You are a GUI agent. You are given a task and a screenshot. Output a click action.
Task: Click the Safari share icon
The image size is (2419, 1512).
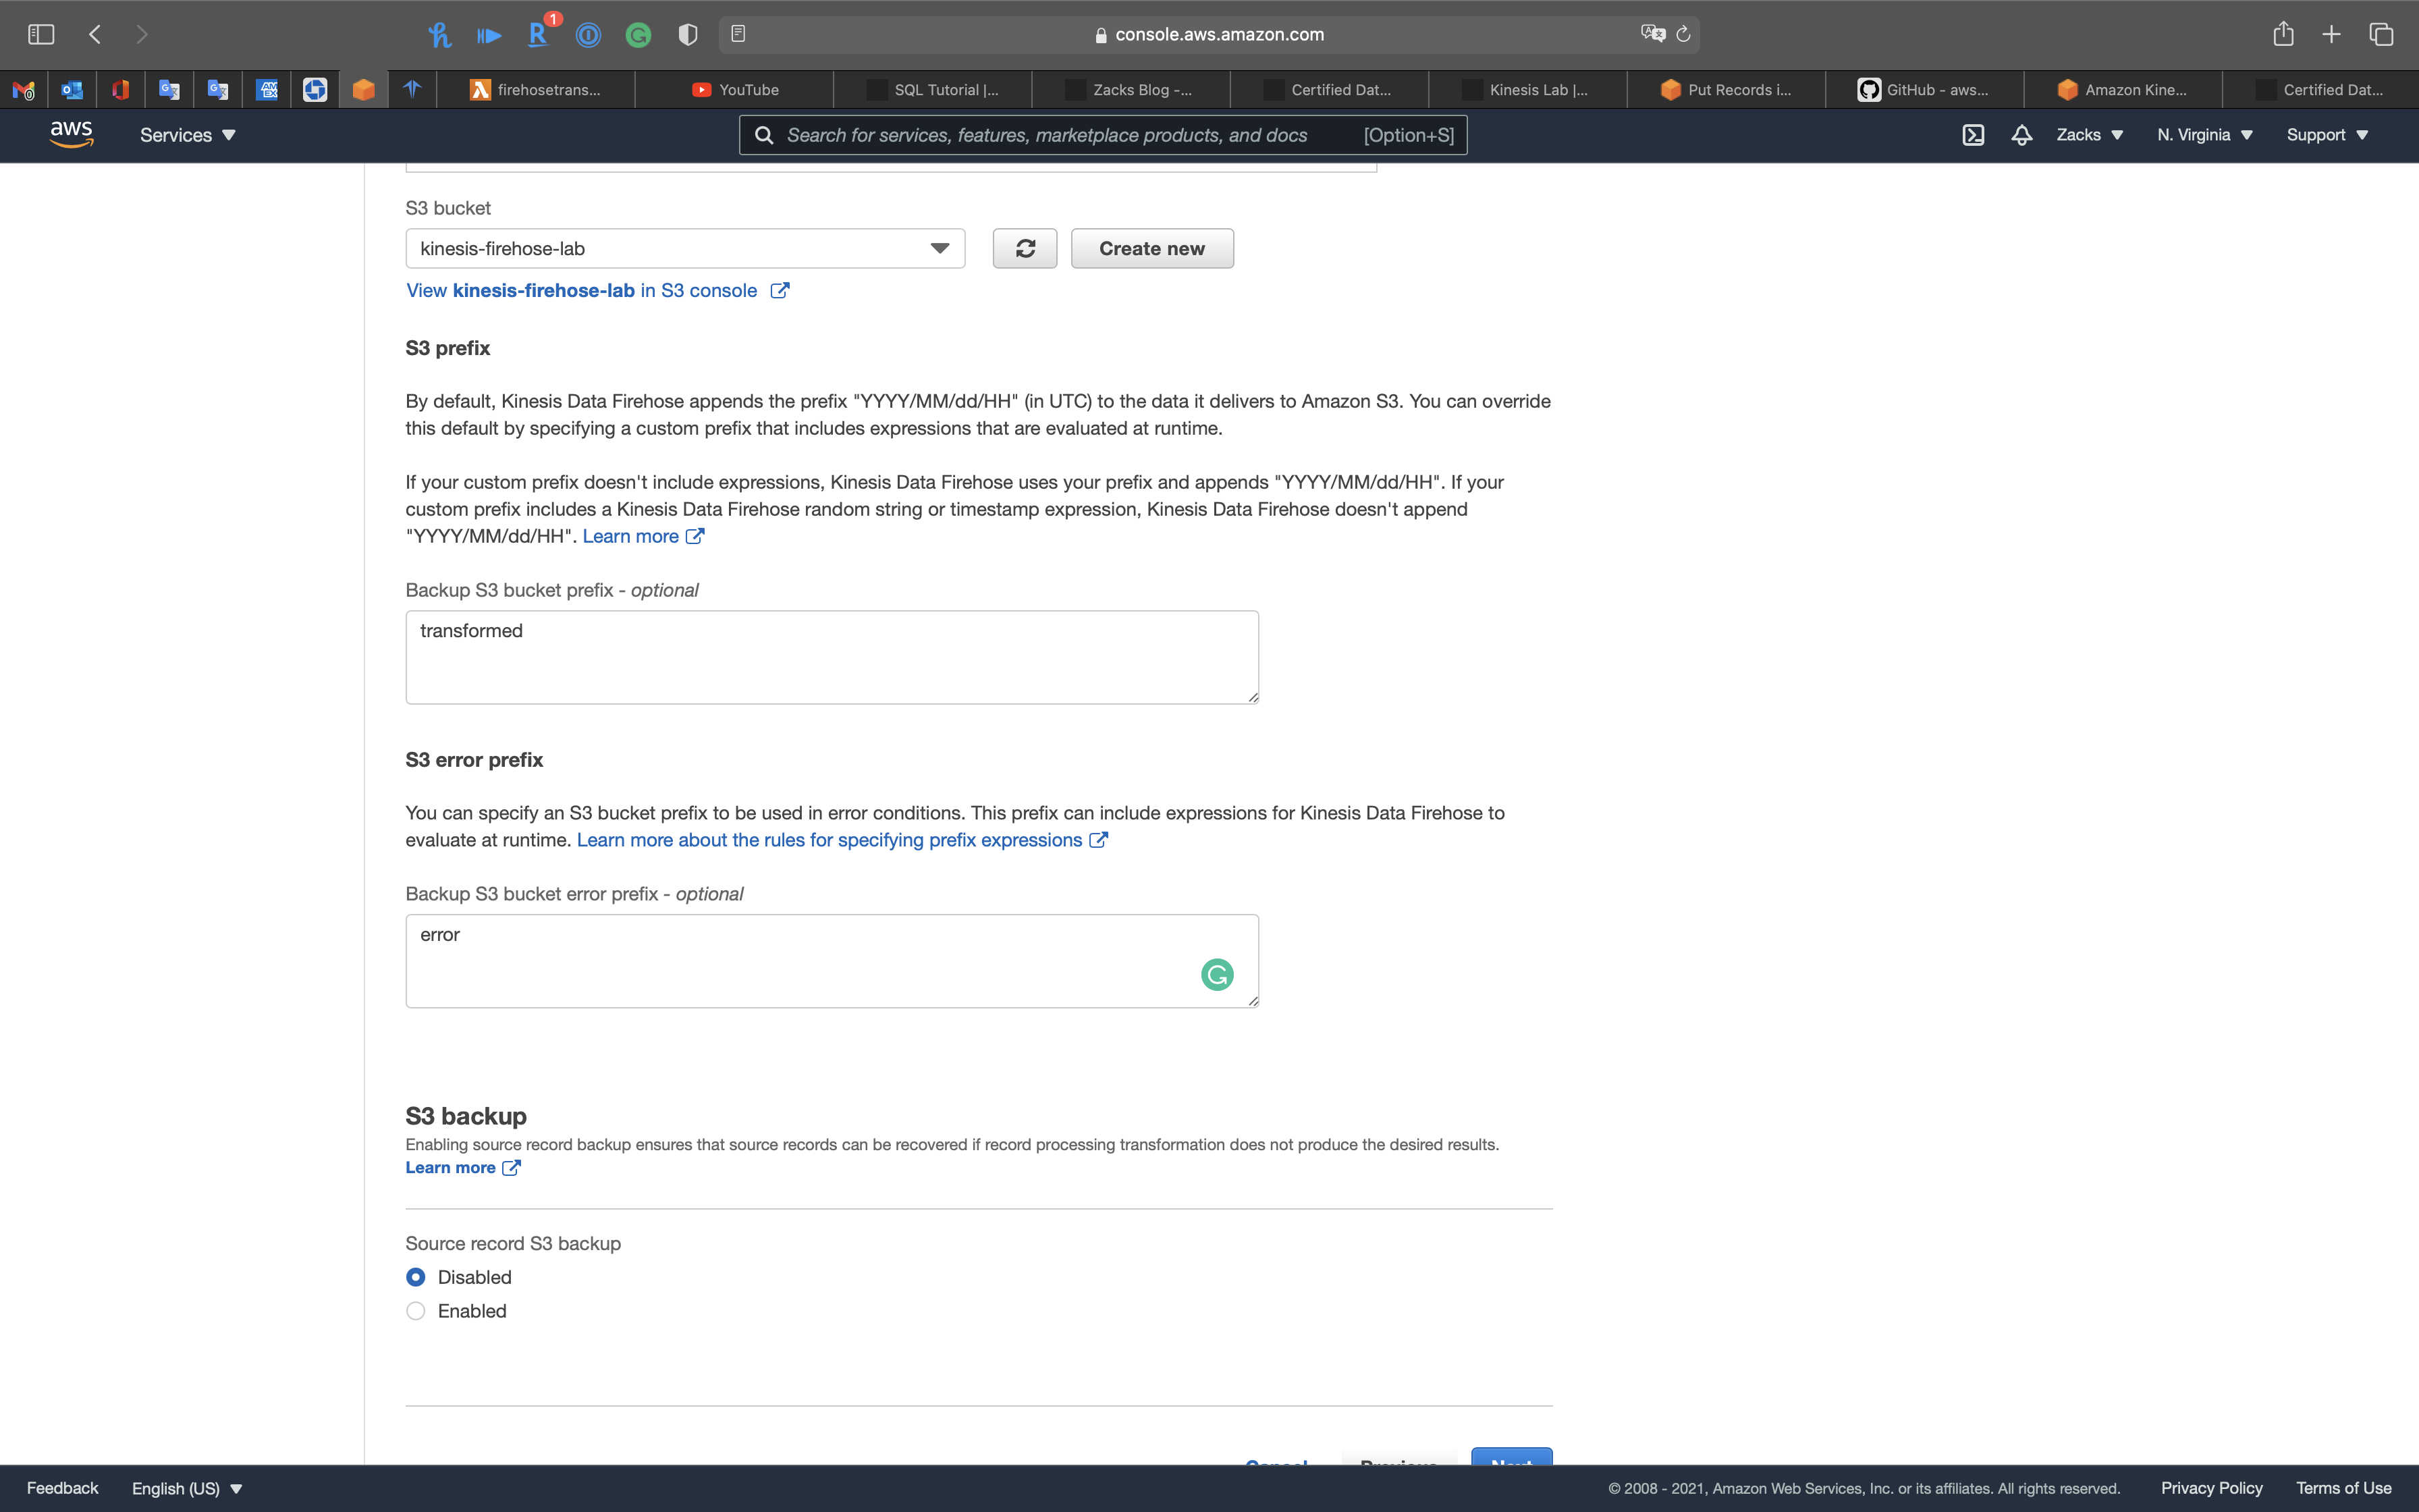(2283, 34)
